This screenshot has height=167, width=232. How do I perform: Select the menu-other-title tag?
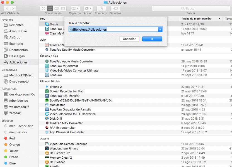click(x=21, y=126)
